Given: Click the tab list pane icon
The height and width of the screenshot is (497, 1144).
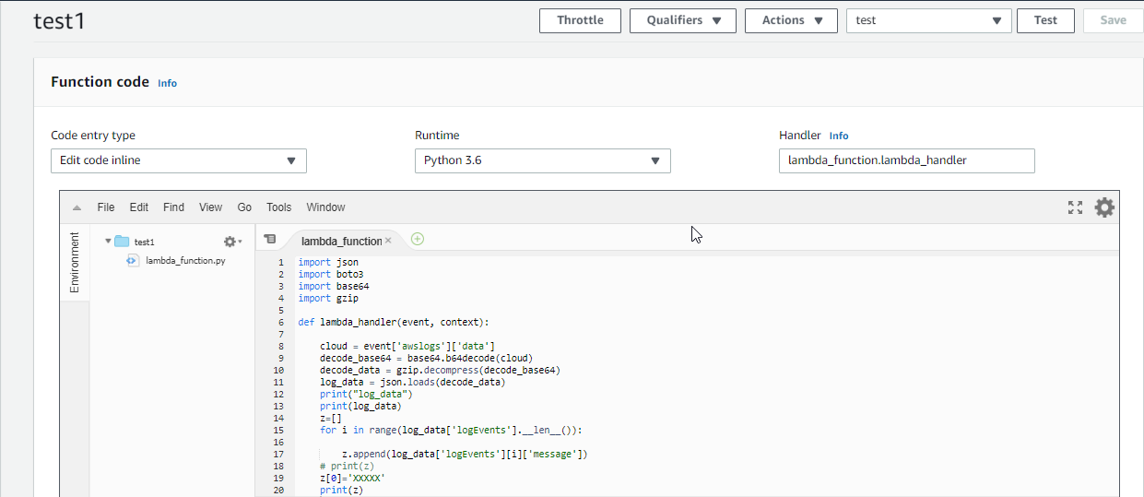Looking at the screenshot, I should click(x=269, y=240).
